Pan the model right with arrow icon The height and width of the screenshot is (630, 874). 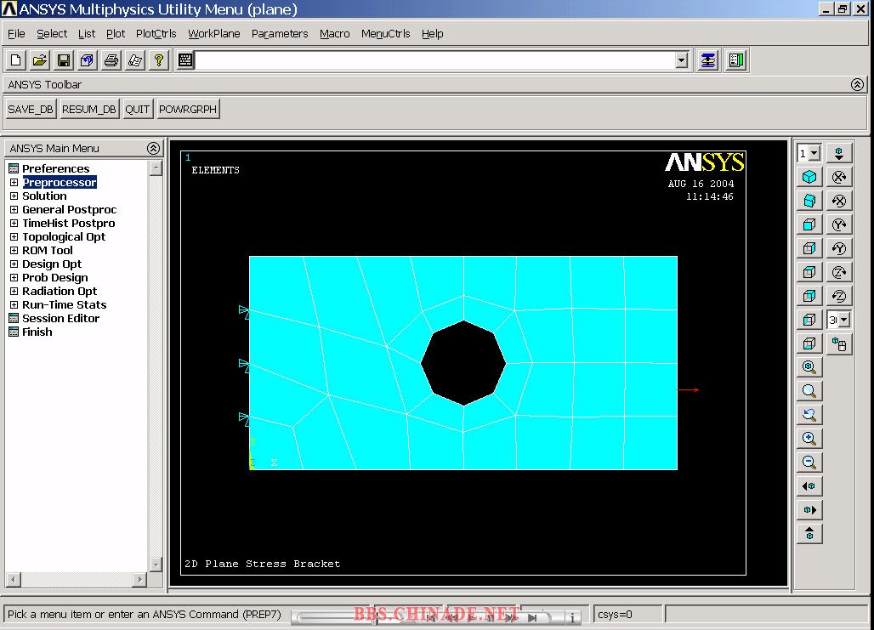pos(809,509)
